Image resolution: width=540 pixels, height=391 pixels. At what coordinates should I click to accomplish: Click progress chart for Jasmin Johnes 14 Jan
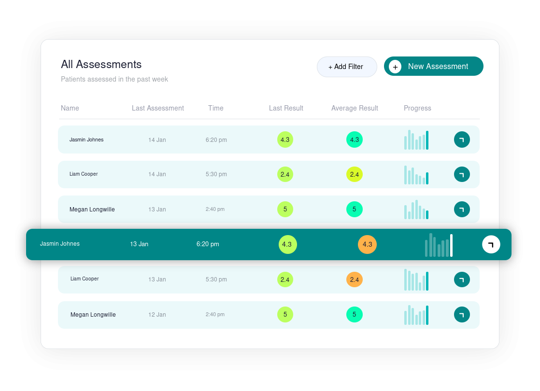416,140
